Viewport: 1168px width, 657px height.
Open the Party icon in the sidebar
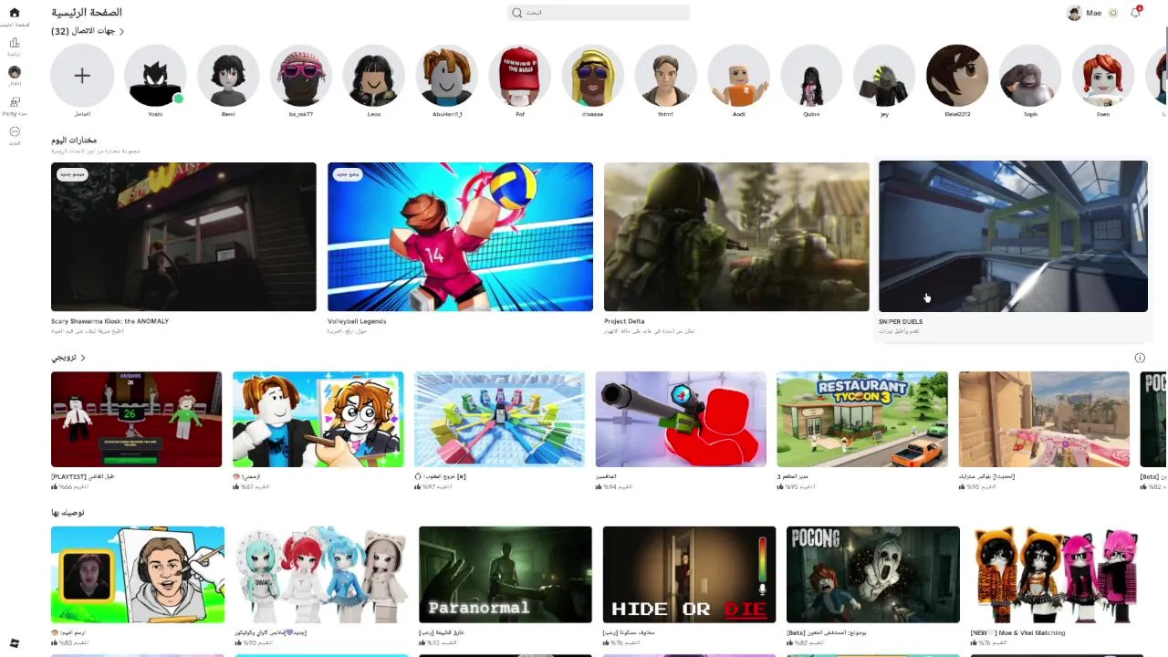coord(14,101)
